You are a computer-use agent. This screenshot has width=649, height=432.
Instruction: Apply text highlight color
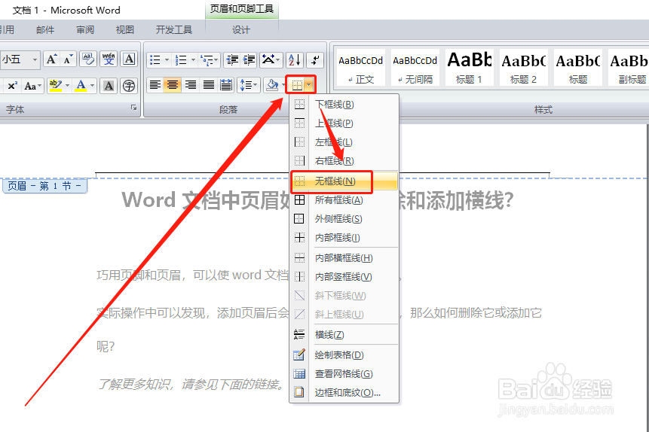pos(56,86)
